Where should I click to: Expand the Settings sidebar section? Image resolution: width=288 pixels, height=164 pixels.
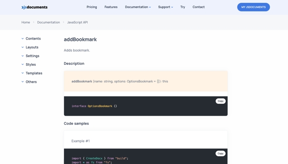pyautogui.click(x=30, y=56)
